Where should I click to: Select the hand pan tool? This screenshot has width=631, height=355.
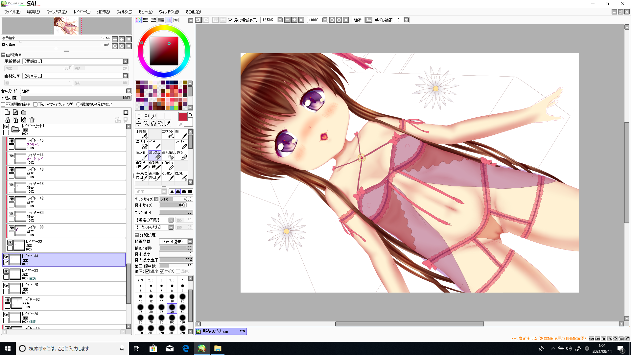tap(161, 124)
